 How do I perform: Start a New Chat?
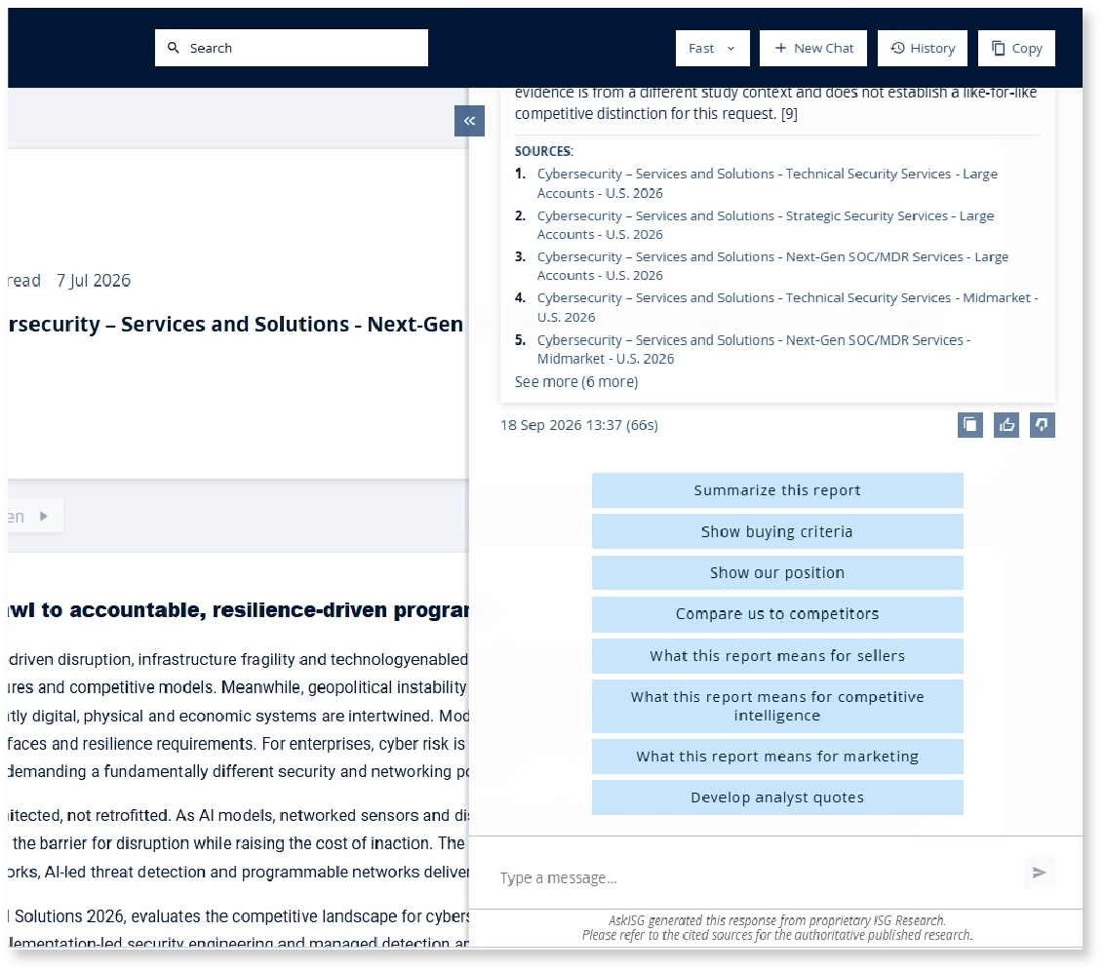[x=813, y=48]
